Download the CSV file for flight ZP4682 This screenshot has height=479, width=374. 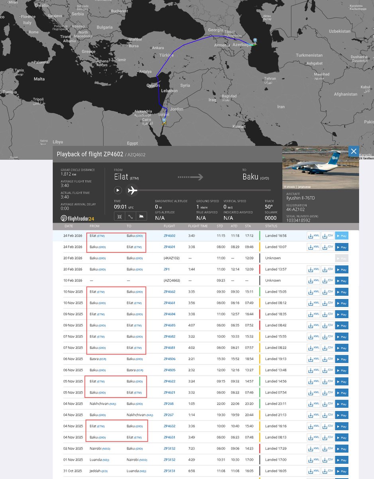[327, 336]
